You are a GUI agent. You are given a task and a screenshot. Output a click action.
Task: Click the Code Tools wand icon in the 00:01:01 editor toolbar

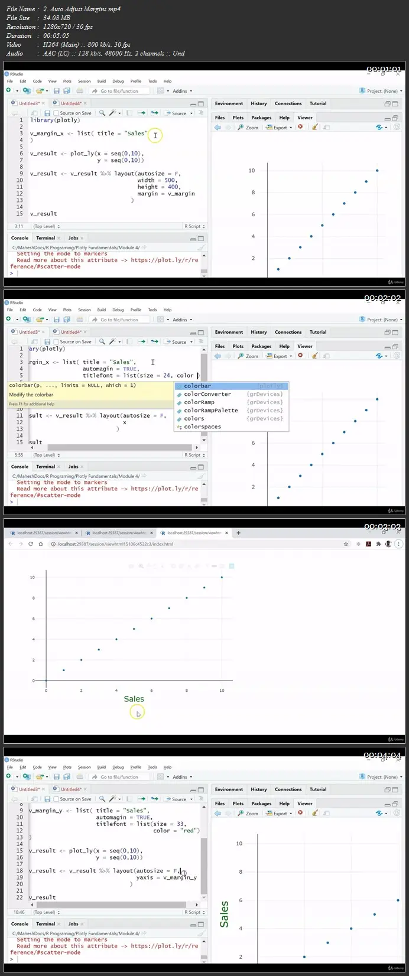tap(112, 113)
